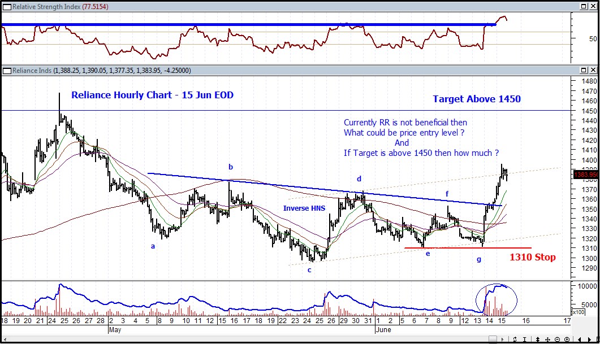Click the blue 1450 horizontal target line

pos(286,111)
